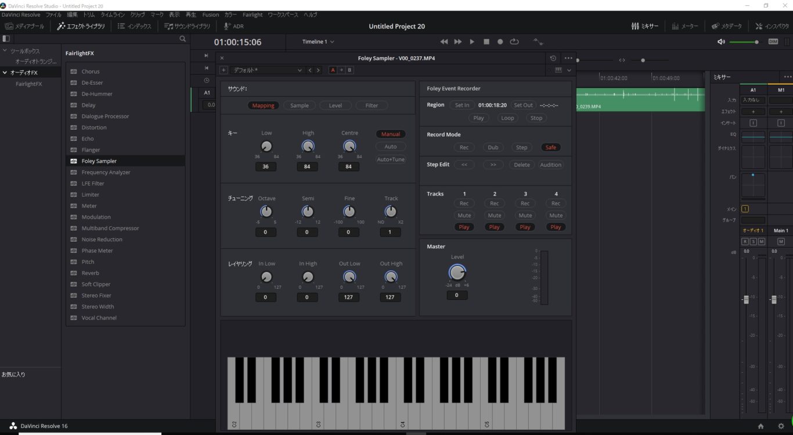Open the メタデータ panel
Viewport: 793px width, 435px height.
[727, 26]
